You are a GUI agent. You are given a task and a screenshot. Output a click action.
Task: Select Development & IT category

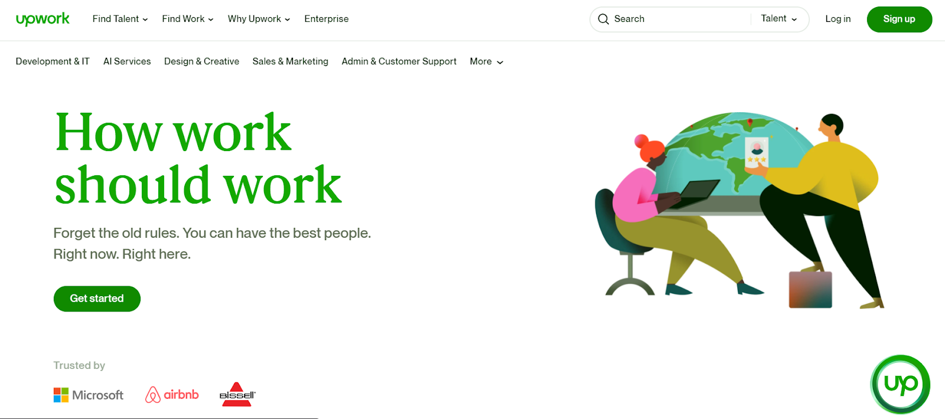click(x=53, y=61)
